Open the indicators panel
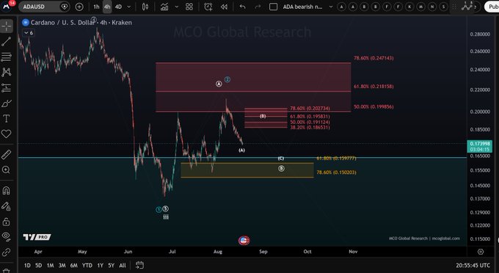The height and width of the screenshot is (273, 499). point(164,7)
